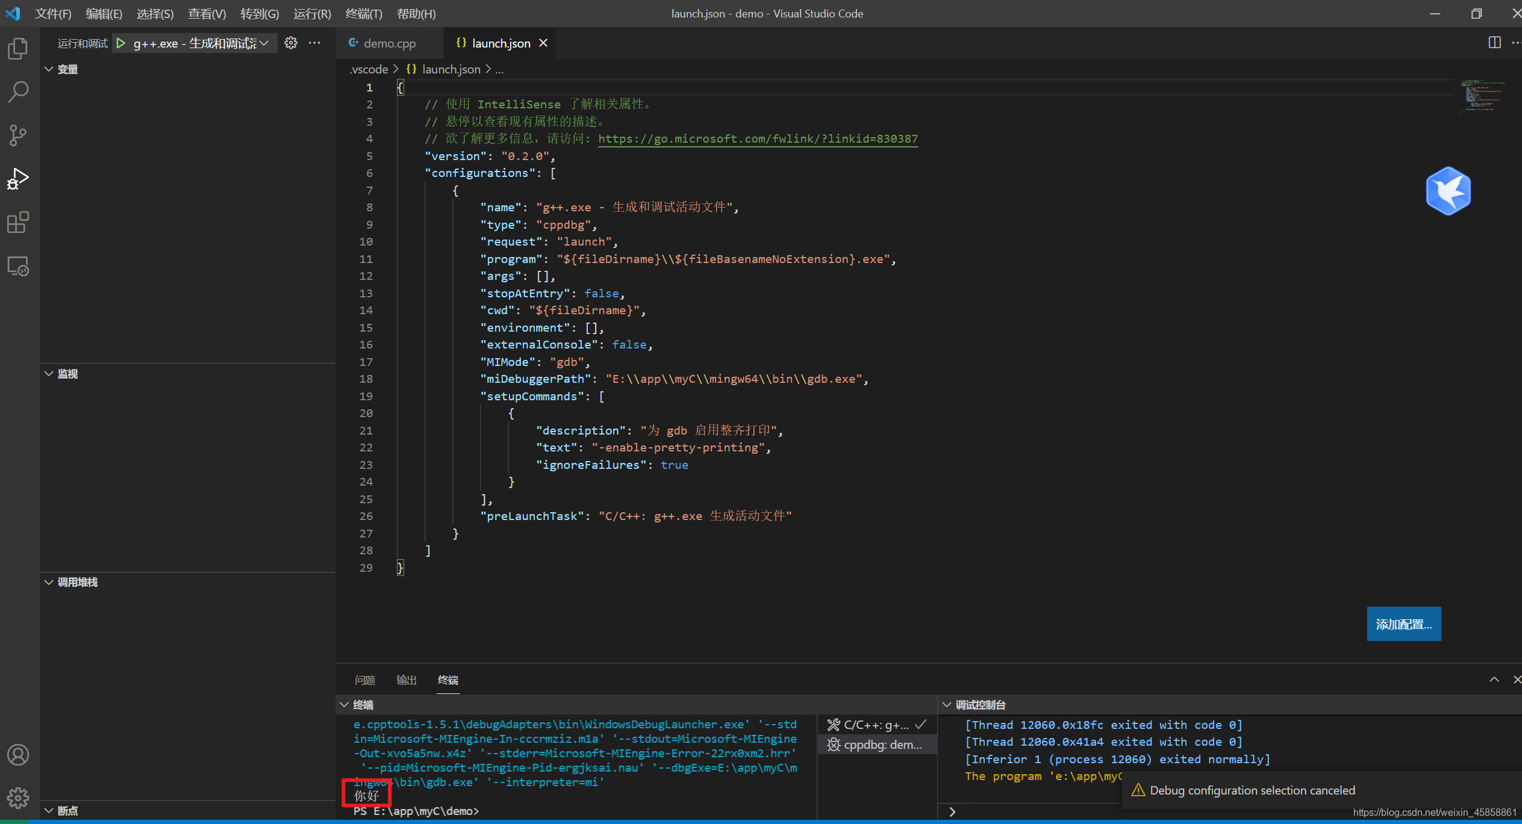Image resolution: width=1522 pixels, height=824 pixels.
Task: Collapse the 调试控制台 section header
Action: [1229, 704]
